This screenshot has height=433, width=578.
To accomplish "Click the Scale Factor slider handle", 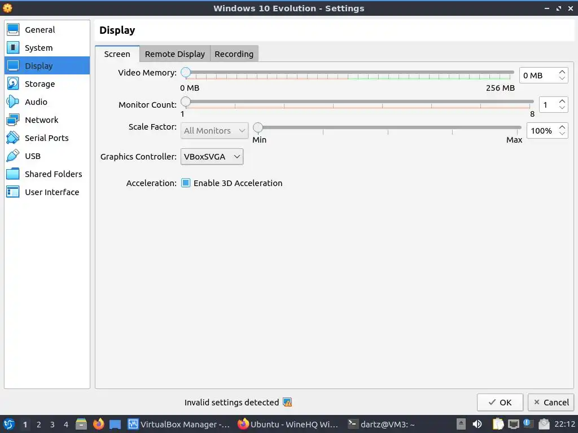I will click(258, 127).
